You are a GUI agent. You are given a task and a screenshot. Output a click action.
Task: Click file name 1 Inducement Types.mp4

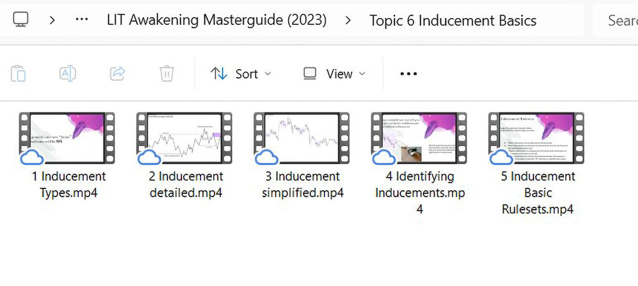69,185
